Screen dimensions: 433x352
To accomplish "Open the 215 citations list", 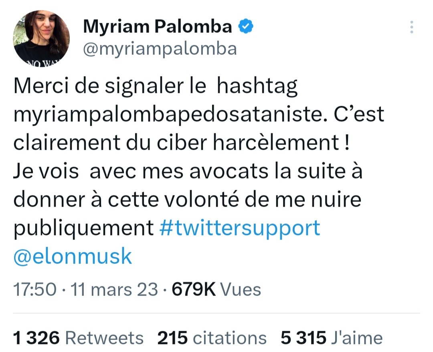I will point(212,338).
